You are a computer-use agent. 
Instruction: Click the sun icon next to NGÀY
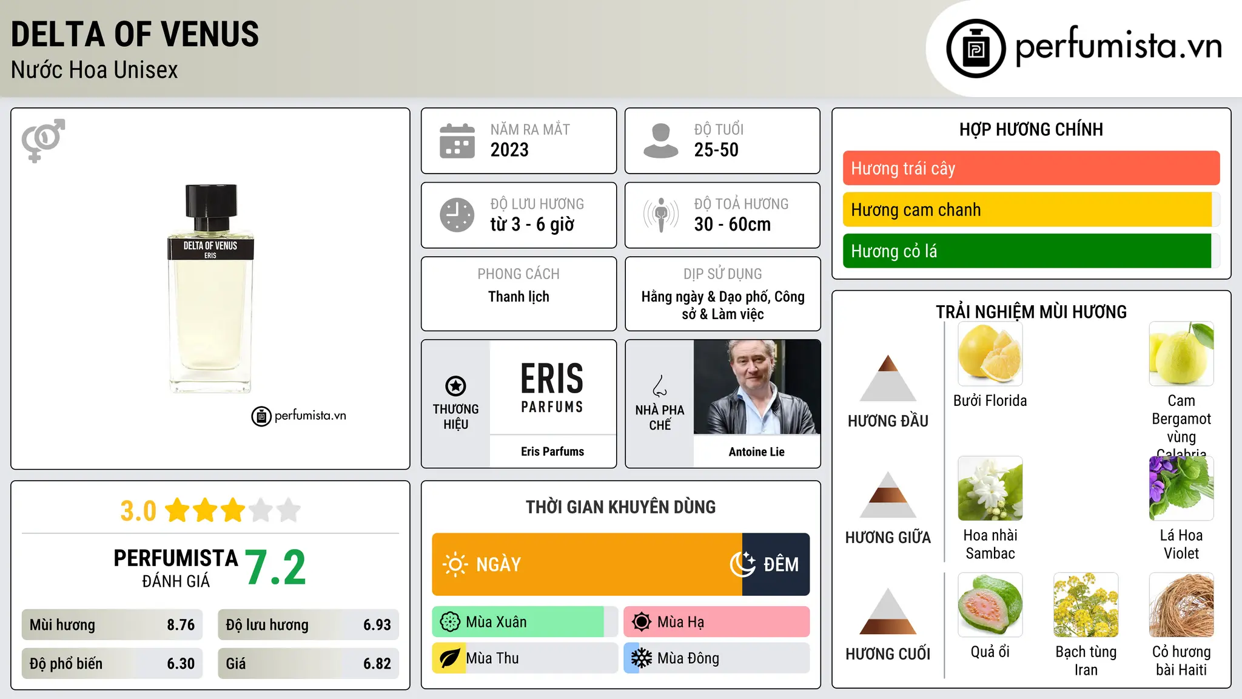(x=455, y=564)
